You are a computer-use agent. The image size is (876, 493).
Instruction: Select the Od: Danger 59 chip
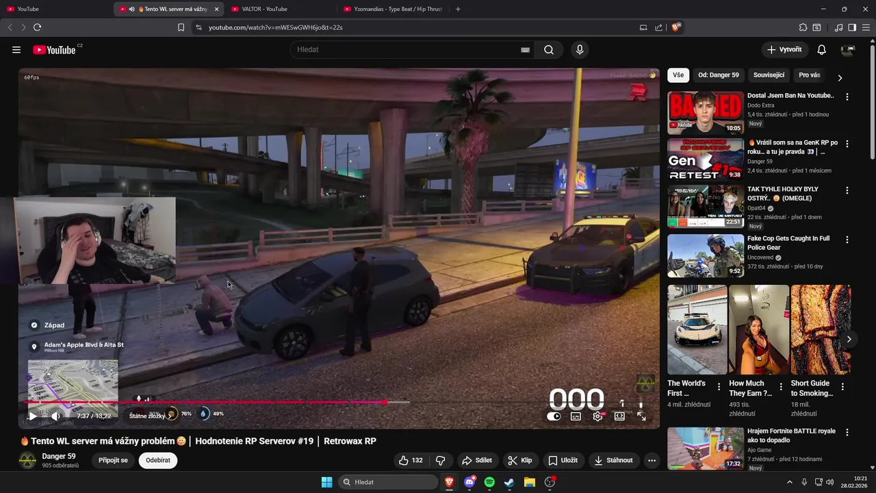pos(718,75)
